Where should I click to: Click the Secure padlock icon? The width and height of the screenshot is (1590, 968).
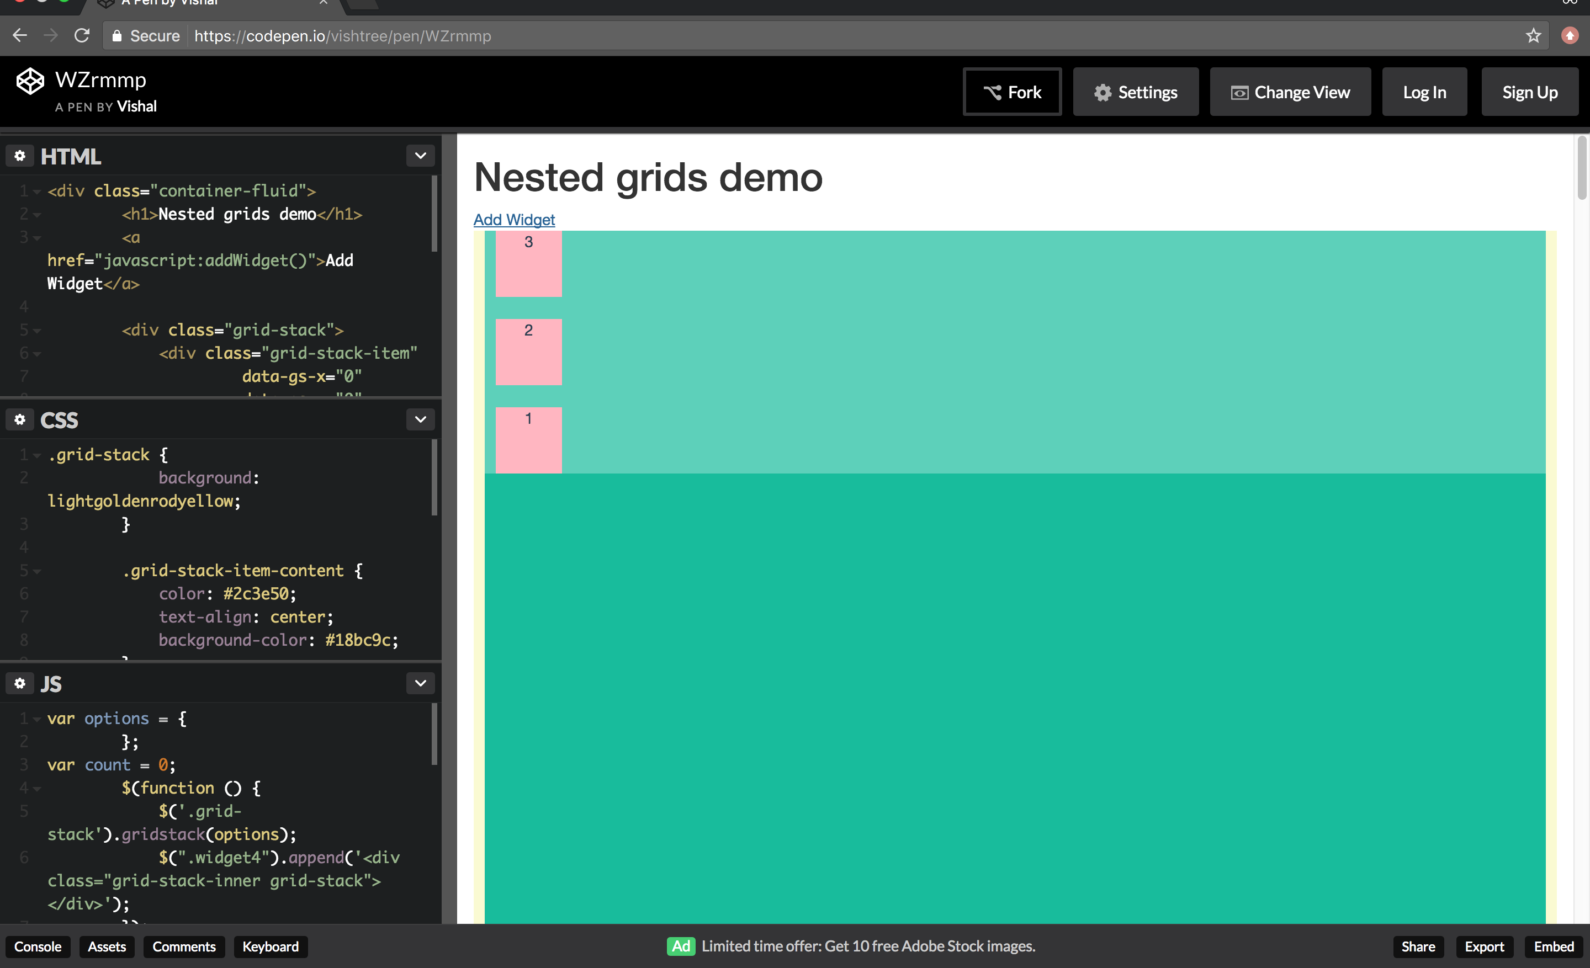click(116, 35)
